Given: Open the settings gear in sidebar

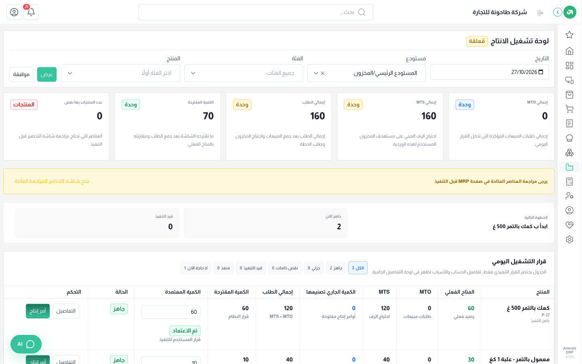Looking at the screenshot, I should tap(569, 239).
